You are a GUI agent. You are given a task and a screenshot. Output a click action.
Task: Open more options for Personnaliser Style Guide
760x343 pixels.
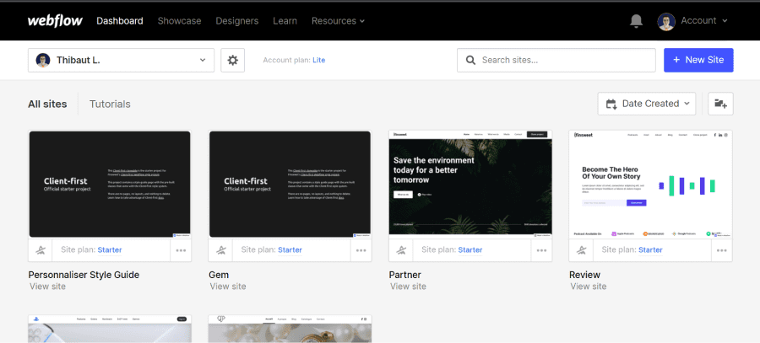point(181,250)
